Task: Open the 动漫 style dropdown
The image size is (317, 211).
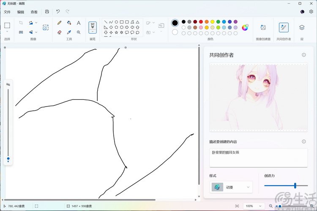Action: (x=231, y=187)
